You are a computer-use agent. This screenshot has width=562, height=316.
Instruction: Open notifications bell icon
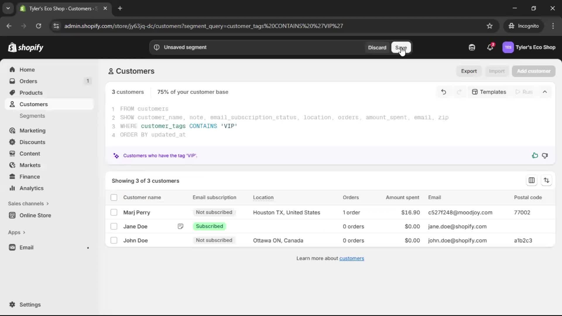pos(490,47)
